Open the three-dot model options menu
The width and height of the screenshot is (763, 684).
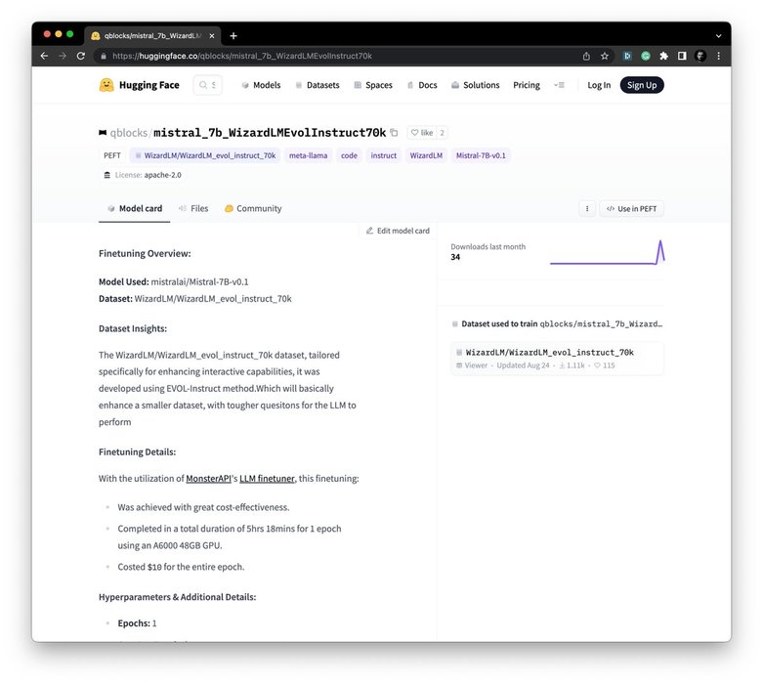click(586, 208)
